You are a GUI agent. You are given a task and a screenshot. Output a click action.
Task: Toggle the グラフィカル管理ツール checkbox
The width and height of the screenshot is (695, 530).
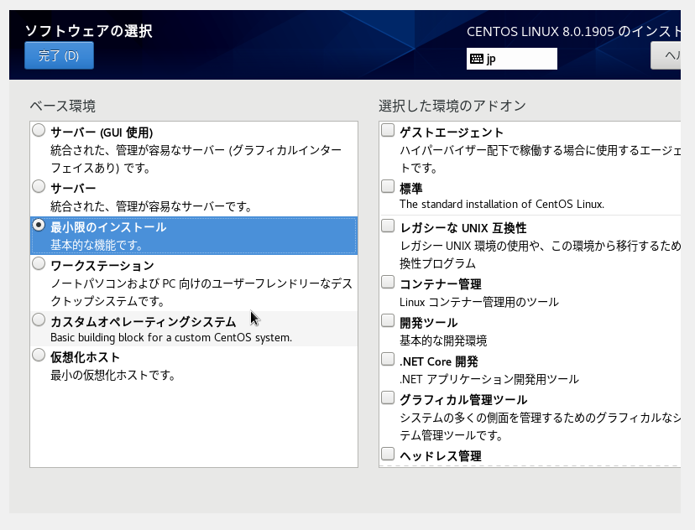coord(388,397)
